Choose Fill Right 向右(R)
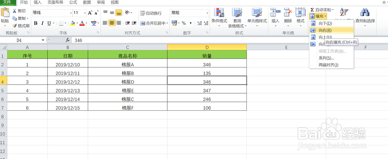Screen dimensions: 388x159 331,30
